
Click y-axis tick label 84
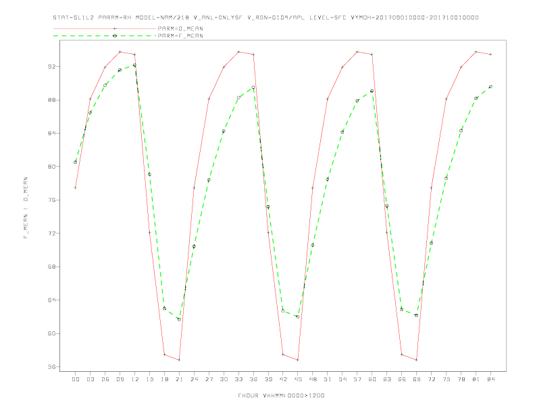click(x=51, y=133)
